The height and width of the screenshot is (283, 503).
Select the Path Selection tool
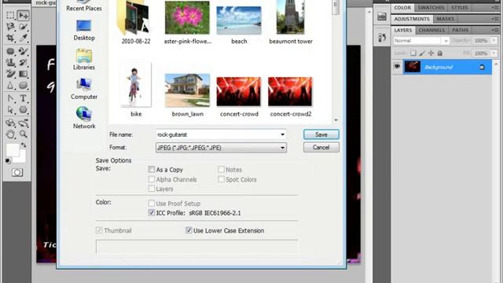tap(10, 110)
